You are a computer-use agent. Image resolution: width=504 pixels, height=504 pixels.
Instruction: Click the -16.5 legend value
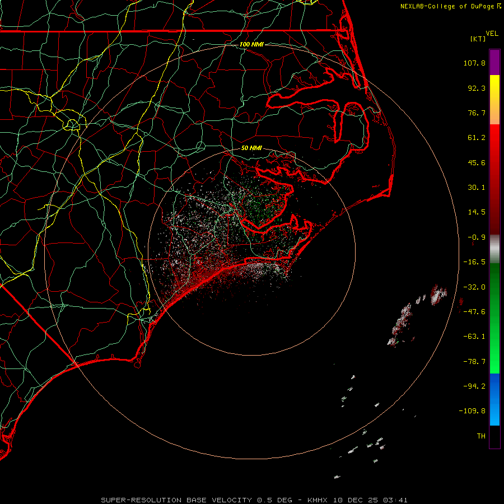click(x=474, y=262)
